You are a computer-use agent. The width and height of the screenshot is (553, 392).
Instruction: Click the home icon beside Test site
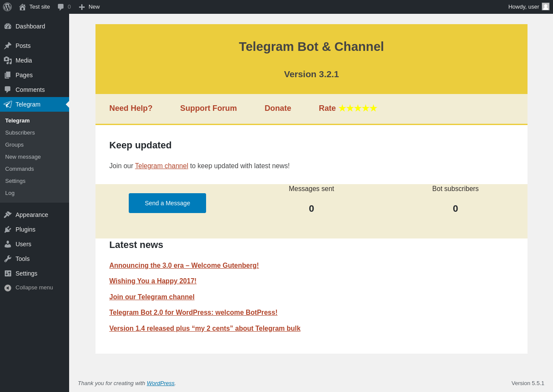[22, 7]
